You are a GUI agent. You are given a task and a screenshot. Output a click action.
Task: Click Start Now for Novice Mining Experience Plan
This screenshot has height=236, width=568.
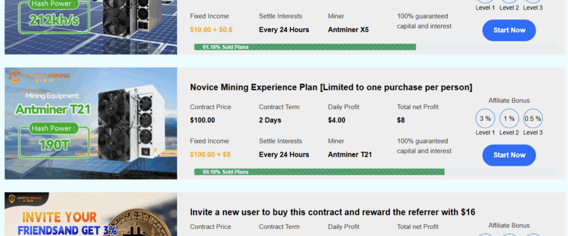[509, 155]
